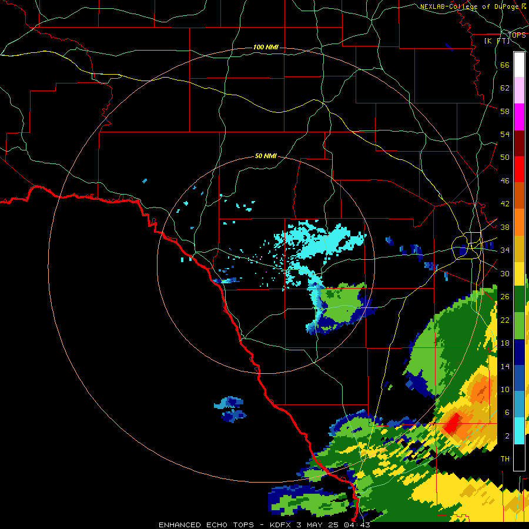The height and width of the screenshot is (529, 529).
Task: Click the 6 label on the scale
Action: pos(507,412)
